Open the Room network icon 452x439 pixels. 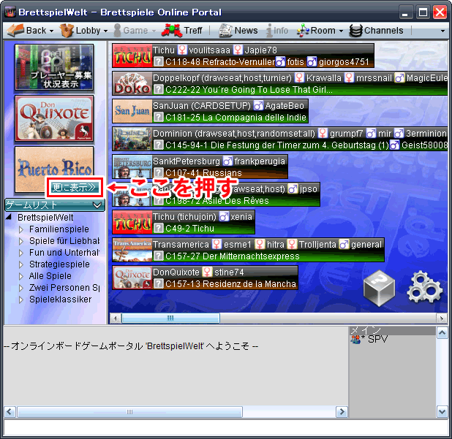303,30
